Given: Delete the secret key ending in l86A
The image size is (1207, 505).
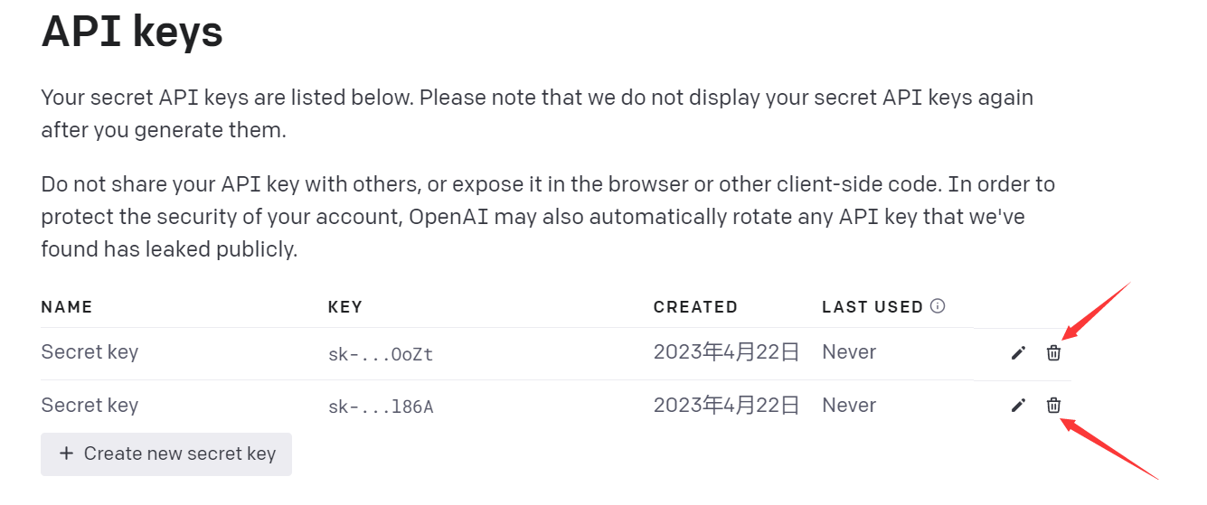Looking at the screenshot, I should pyautogui.click(x=1053, y=406).
